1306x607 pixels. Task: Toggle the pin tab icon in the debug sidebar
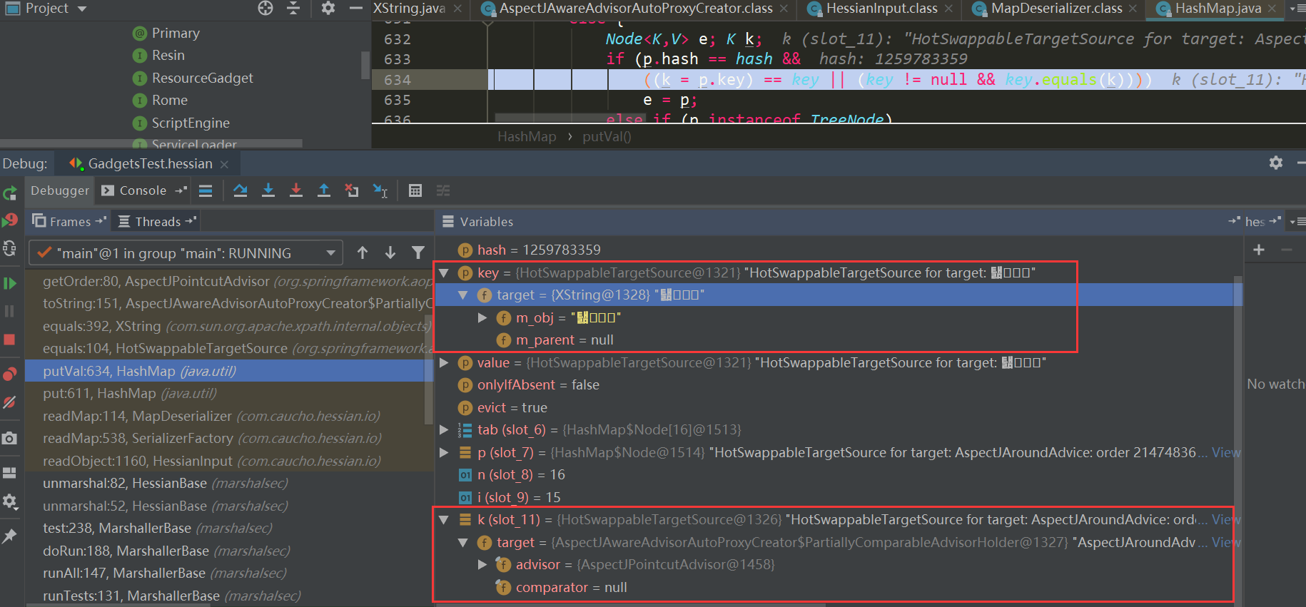[x=10, y=536]
